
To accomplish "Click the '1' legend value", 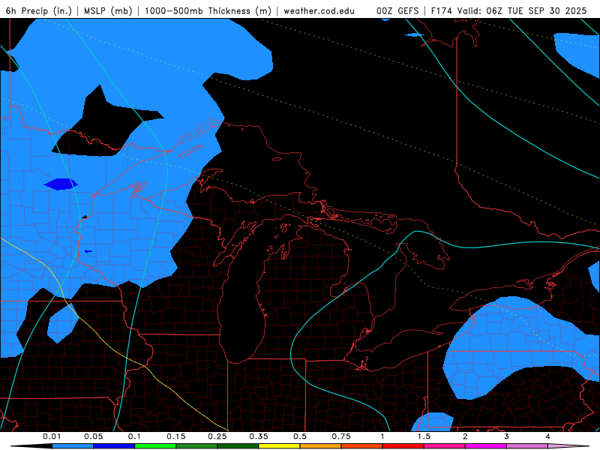I will tap(382, 436).
